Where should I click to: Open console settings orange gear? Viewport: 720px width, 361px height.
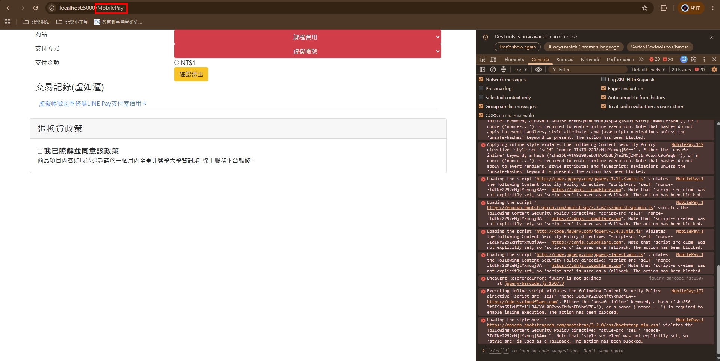click(x=714, y=69)
